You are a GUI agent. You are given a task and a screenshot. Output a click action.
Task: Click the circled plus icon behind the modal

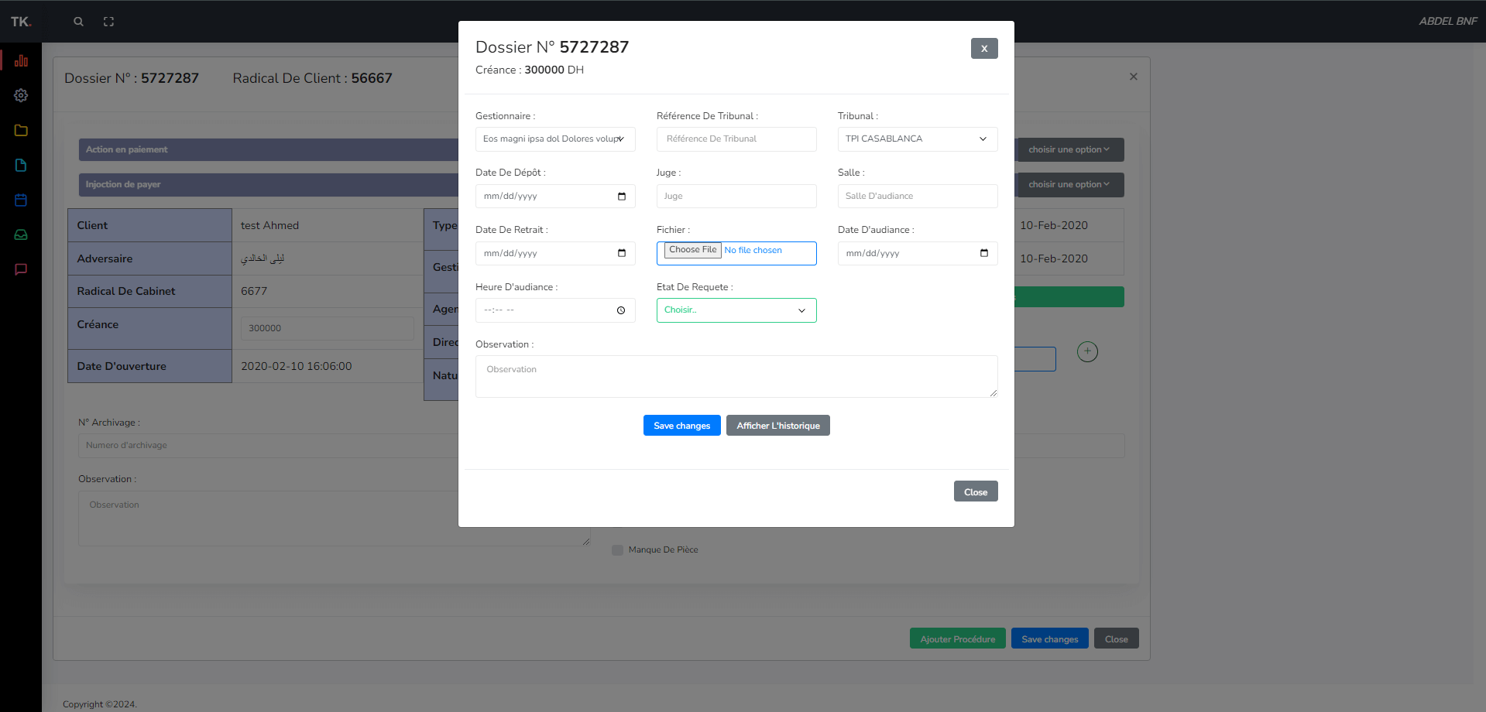click(x=1087, y=351)
